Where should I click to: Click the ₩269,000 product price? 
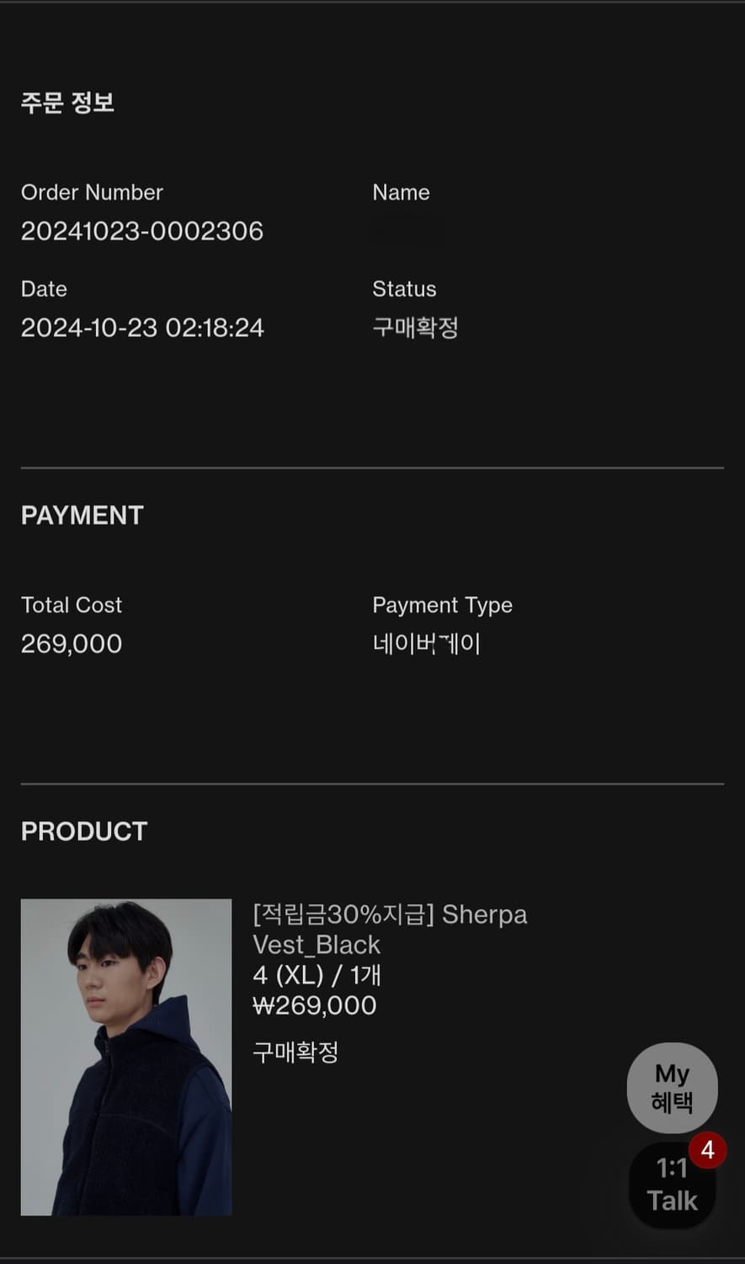pyautogui.click(x=314, y=1005)
